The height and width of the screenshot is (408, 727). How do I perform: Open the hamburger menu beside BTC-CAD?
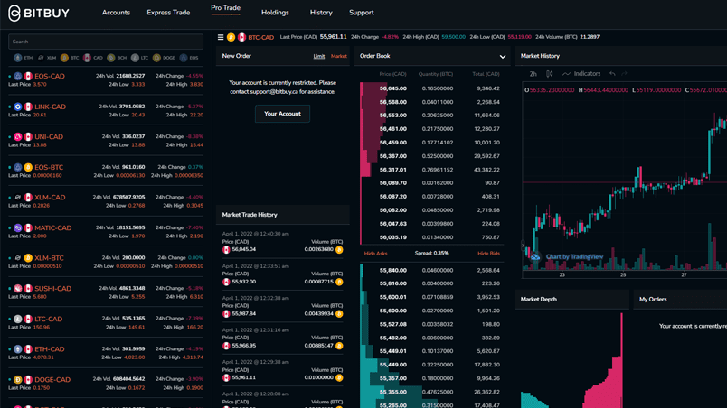pyautogui.click(x=221, y=37)
